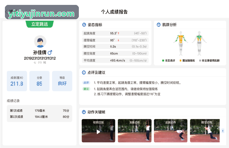229x148 pixels.
Task: Click the 等级 良好 card
Action: pos(62,81)
